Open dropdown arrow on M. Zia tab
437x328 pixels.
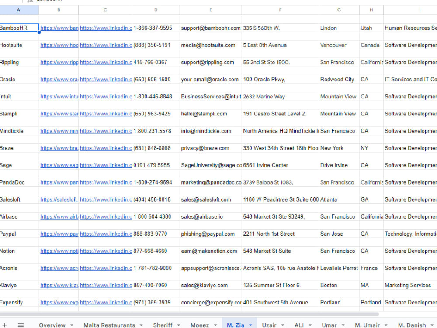(250, 325)
